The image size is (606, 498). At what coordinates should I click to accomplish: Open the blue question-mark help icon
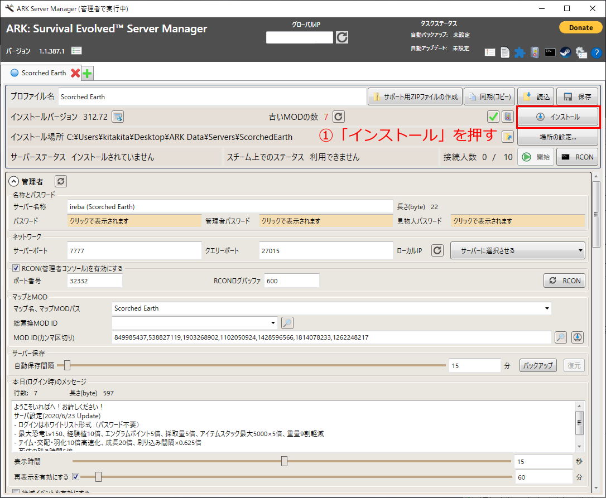(x=597, y=52)
